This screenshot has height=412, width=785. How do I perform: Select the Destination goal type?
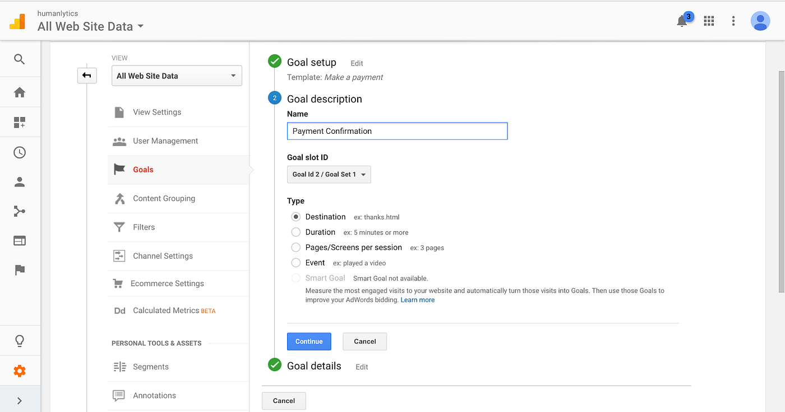pos(295,217)
